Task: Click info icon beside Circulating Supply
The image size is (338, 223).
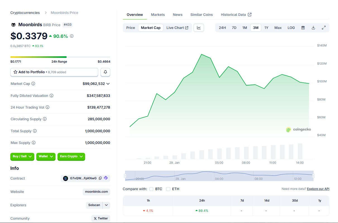Action: tap(45, 119)
